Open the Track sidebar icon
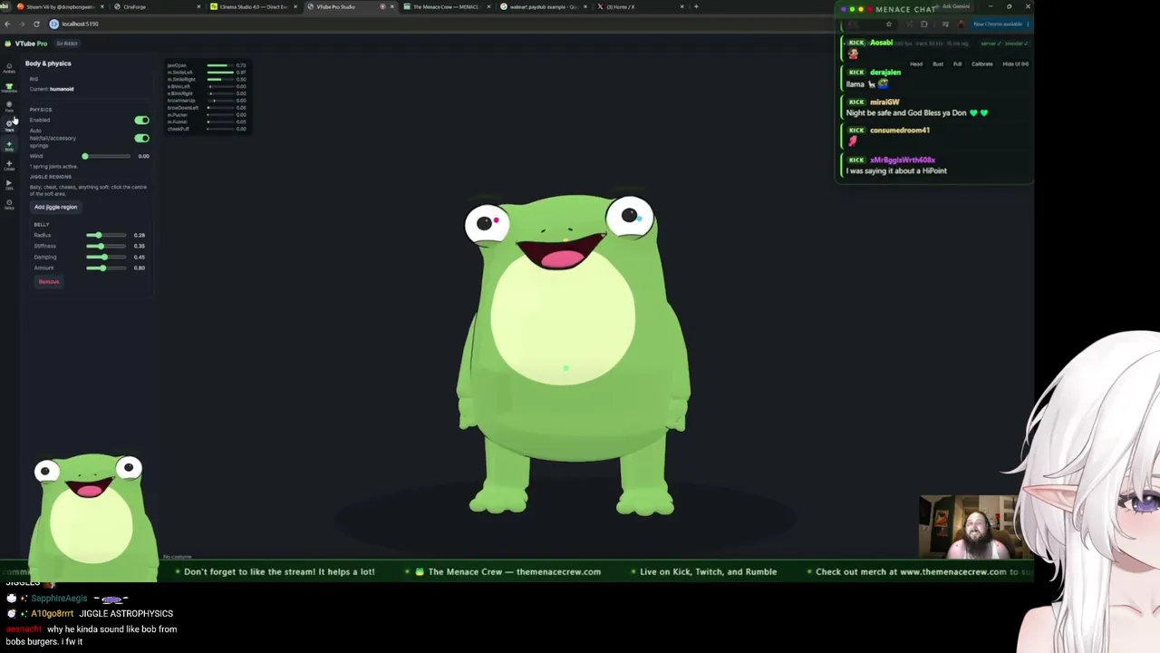 pyautogui.click(x=9, y=125)
